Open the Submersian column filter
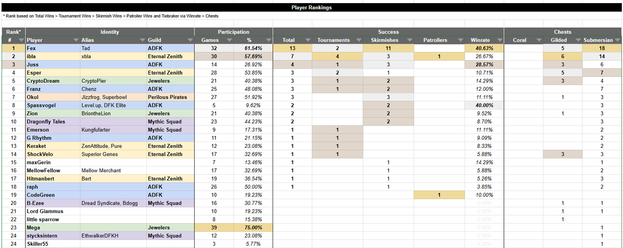The image size is (623, 248). 618,40
